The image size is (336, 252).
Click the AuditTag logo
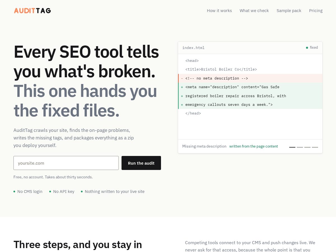click(x=32, y=11)
